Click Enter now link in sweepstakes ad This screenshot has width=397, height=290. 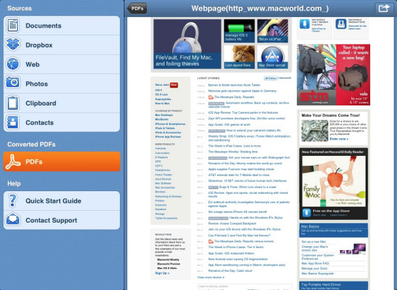339,139
